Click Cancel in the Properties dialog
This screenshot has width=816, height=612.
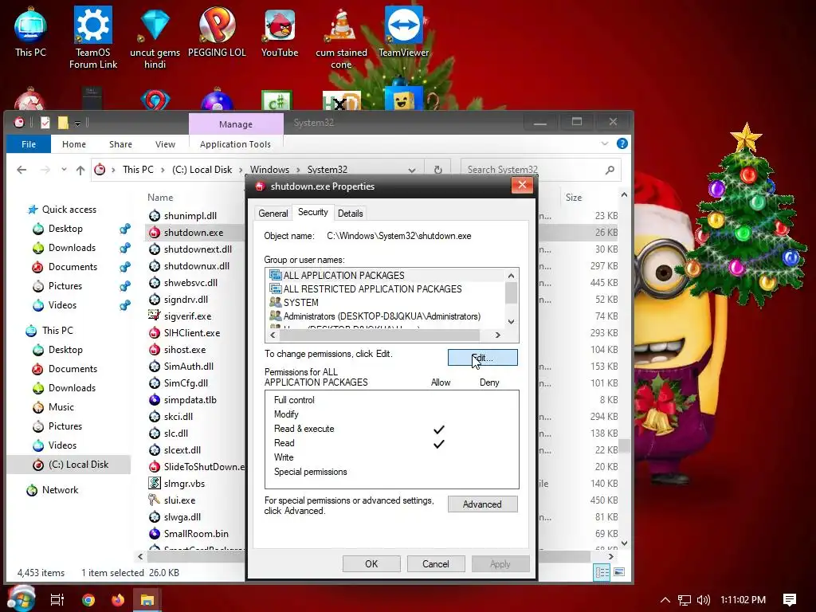(x=436, y=564)
